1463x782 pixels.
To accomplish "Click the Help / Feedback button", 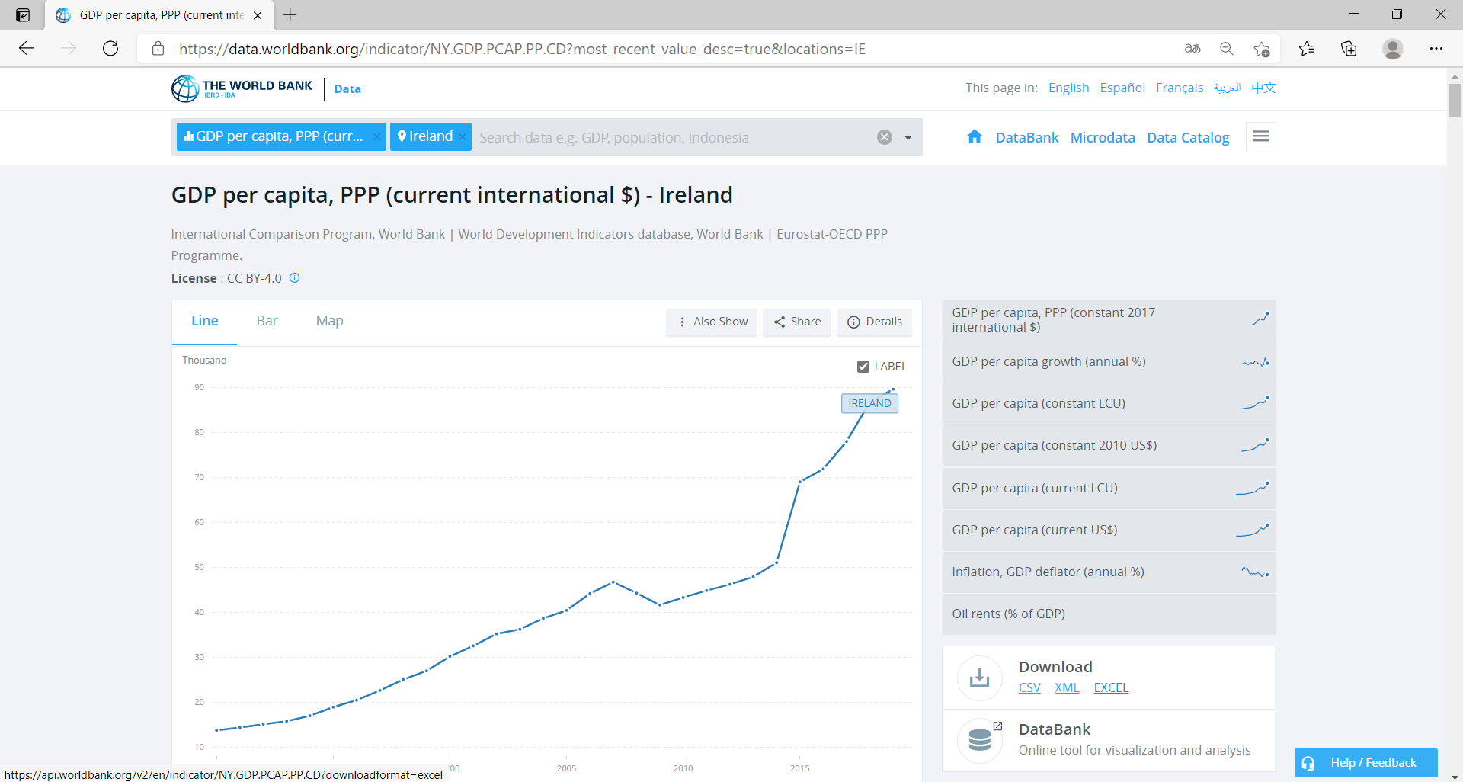I will point(1365,762).
